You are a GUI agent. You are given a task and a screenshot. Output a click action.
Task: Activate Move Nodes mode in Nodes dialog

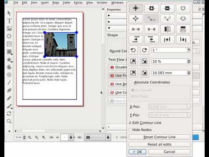136,8
